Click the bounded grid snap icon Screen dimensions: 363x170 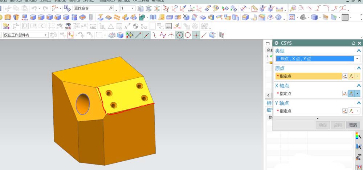pyautogui.click(x=221, y=35)
